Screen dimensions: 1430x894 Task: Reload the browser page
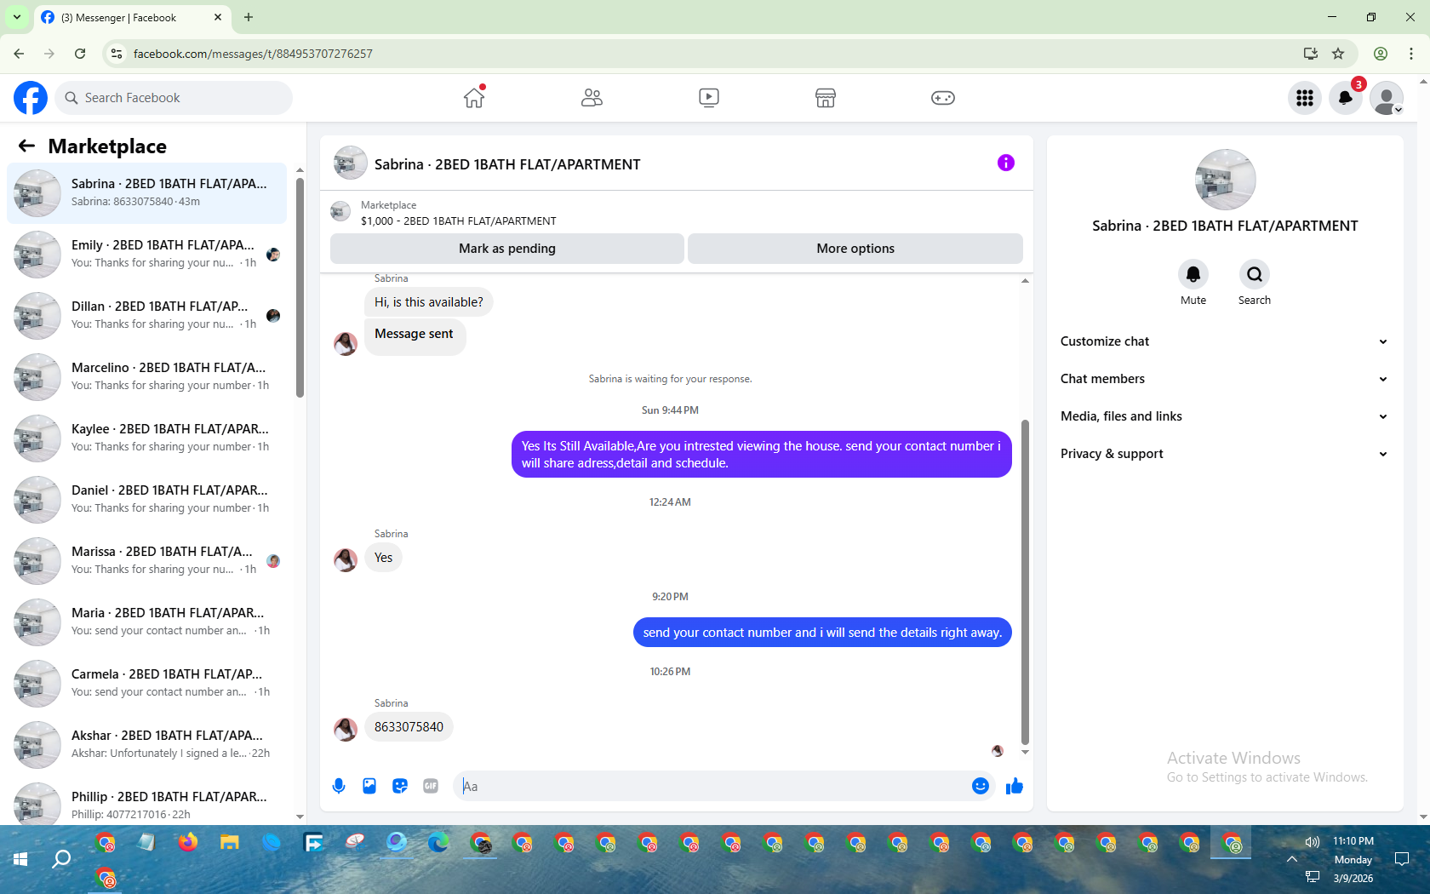point(80,54)
